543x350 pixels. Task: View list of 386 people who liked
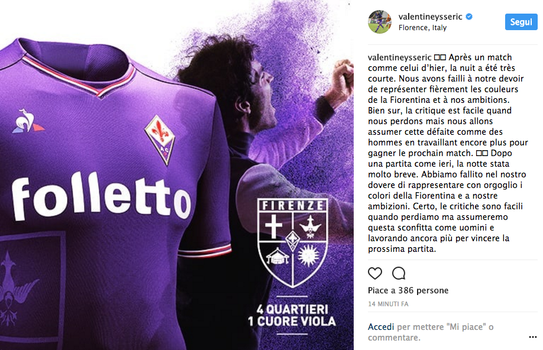[x=408, y=290]
